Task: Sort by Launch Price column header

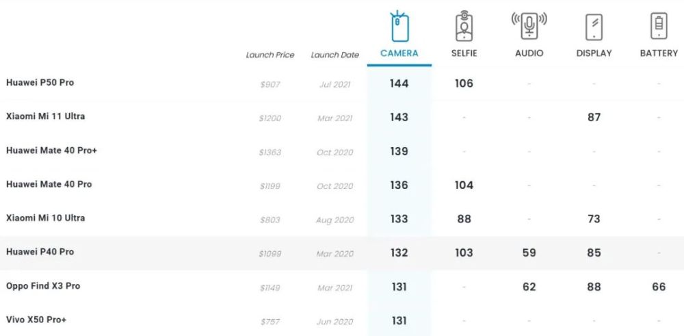Action: 270,55
